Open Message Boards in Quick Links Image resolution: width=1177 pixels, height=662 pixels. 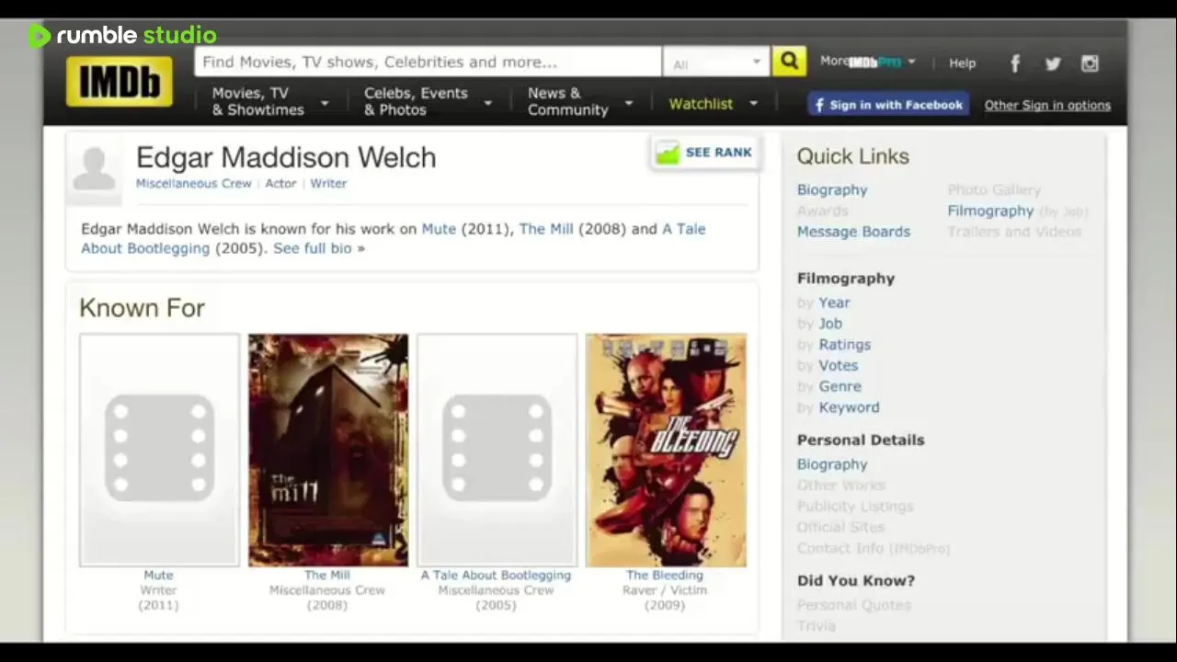click(x=853, y=232)
